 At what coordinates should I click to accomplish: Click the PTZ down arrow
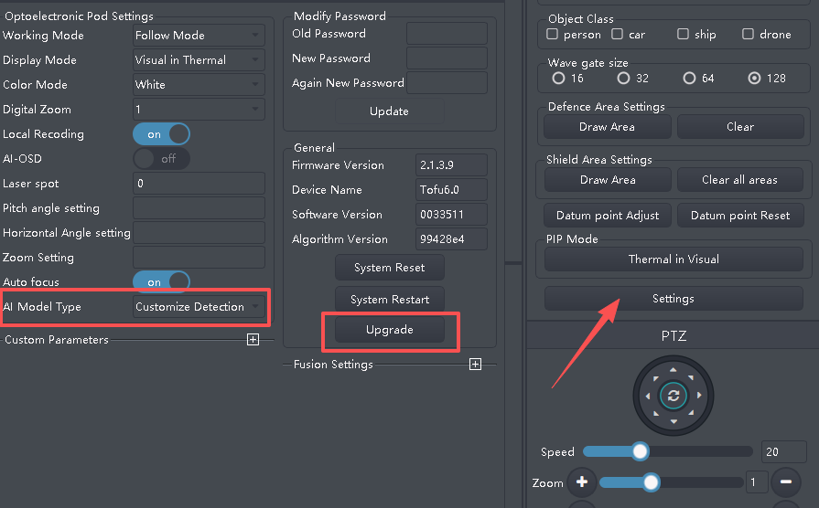click(674, 421)
